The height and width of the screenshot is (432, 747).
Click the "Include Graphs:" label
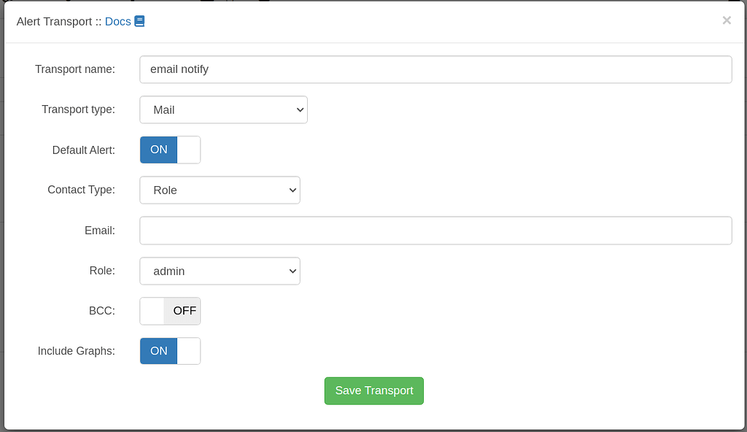[x=77, y=351]
